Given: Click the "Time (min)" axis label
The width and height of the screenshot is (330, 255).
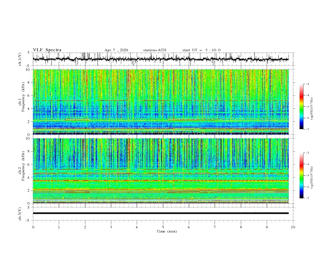Looking at the screenshot, I should [x=167, y=231].
